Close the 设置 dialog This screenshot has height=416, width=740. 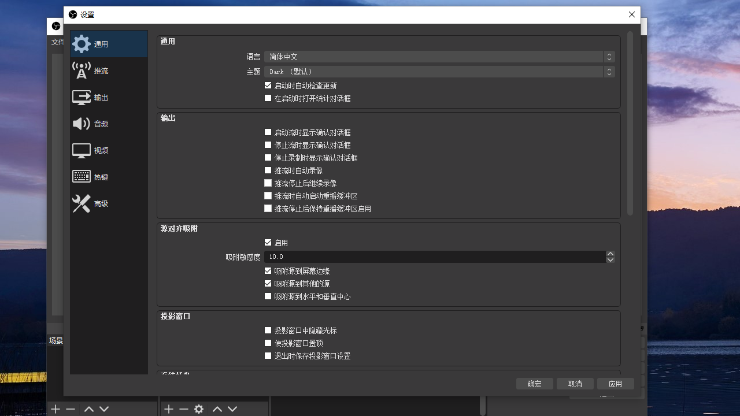632,14
